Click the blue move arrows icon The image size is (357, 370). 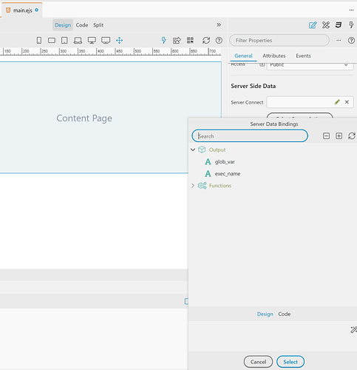pos(119,40)
